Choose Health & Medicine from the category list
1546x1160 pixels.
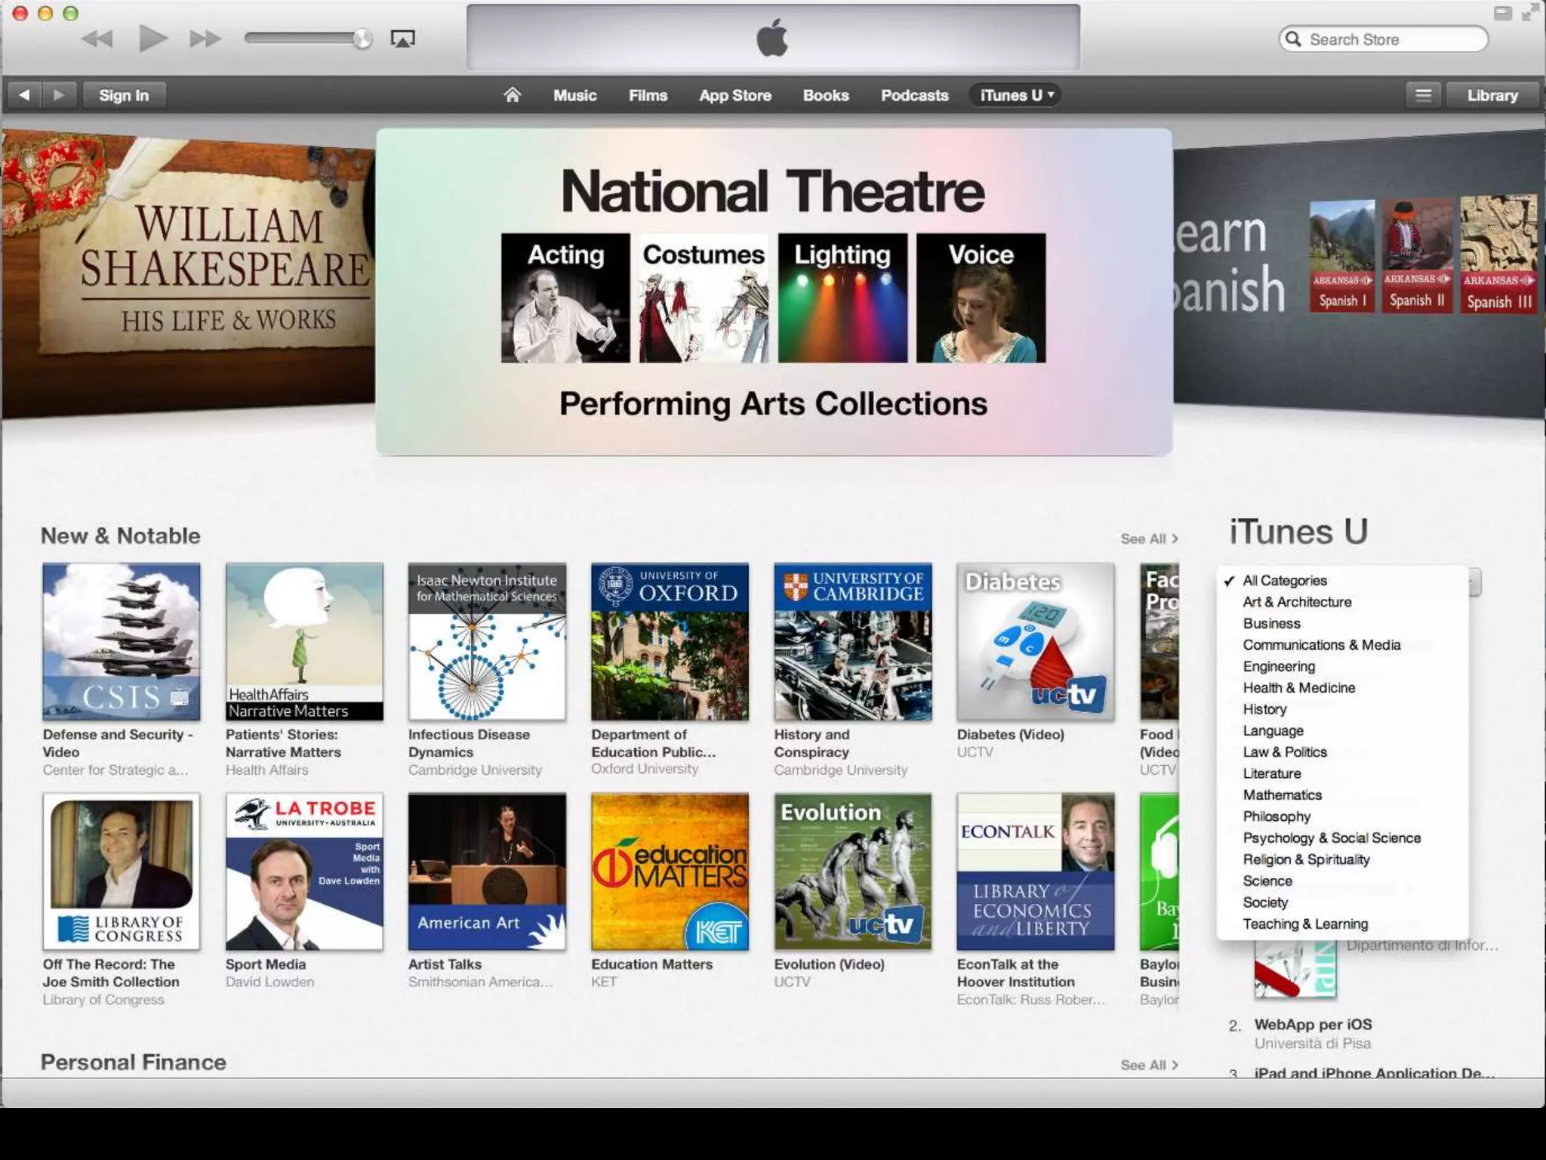point(1298,688)
